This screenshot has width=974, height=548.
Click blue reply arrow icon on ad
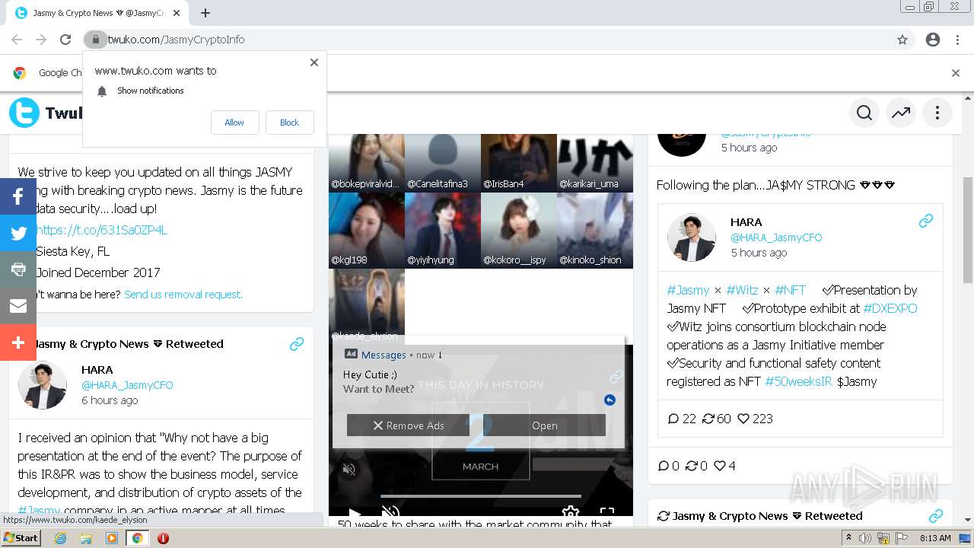coord(610,400)
